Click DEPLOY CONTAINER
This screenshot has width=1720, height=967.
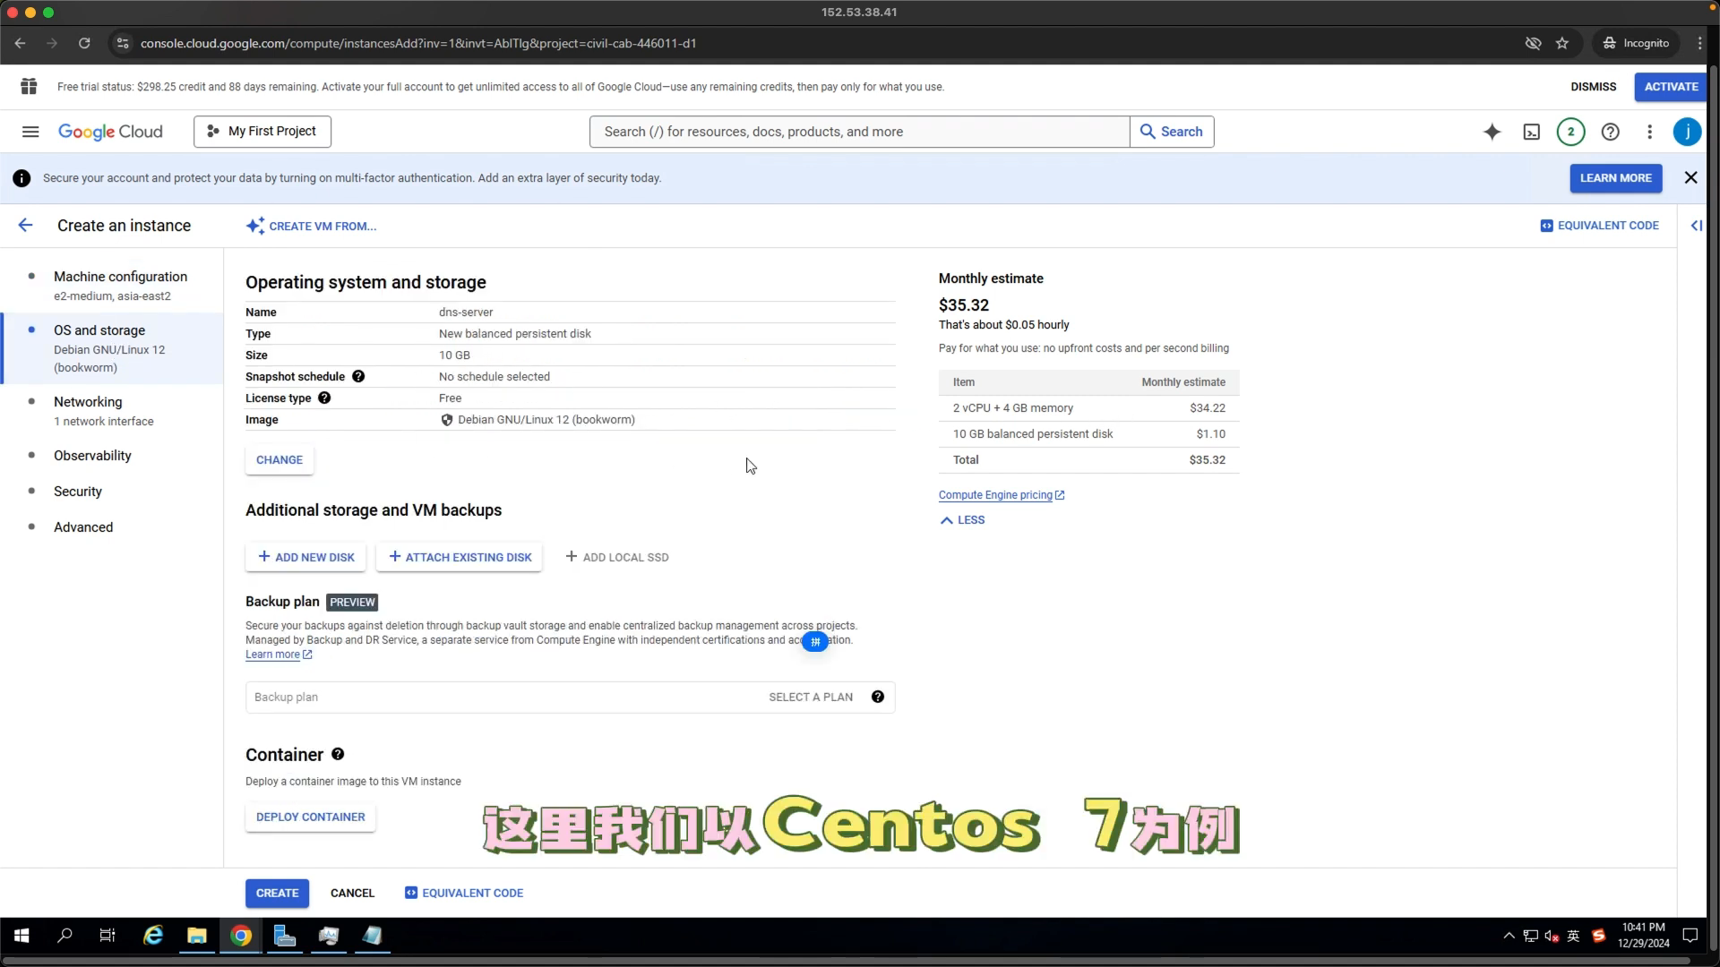click(x=310, y=817)
